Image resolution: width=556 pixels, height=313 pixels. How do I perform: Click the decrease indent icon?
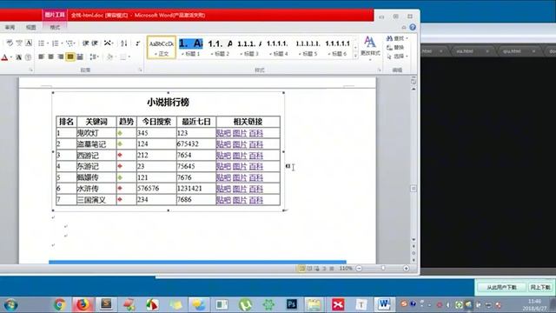click(x=85, y=43)
